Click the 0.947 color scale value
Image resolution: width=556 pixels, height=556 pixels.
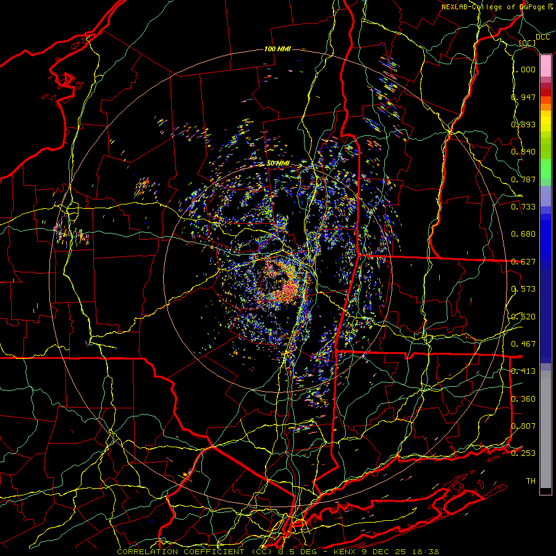[523, 97]
